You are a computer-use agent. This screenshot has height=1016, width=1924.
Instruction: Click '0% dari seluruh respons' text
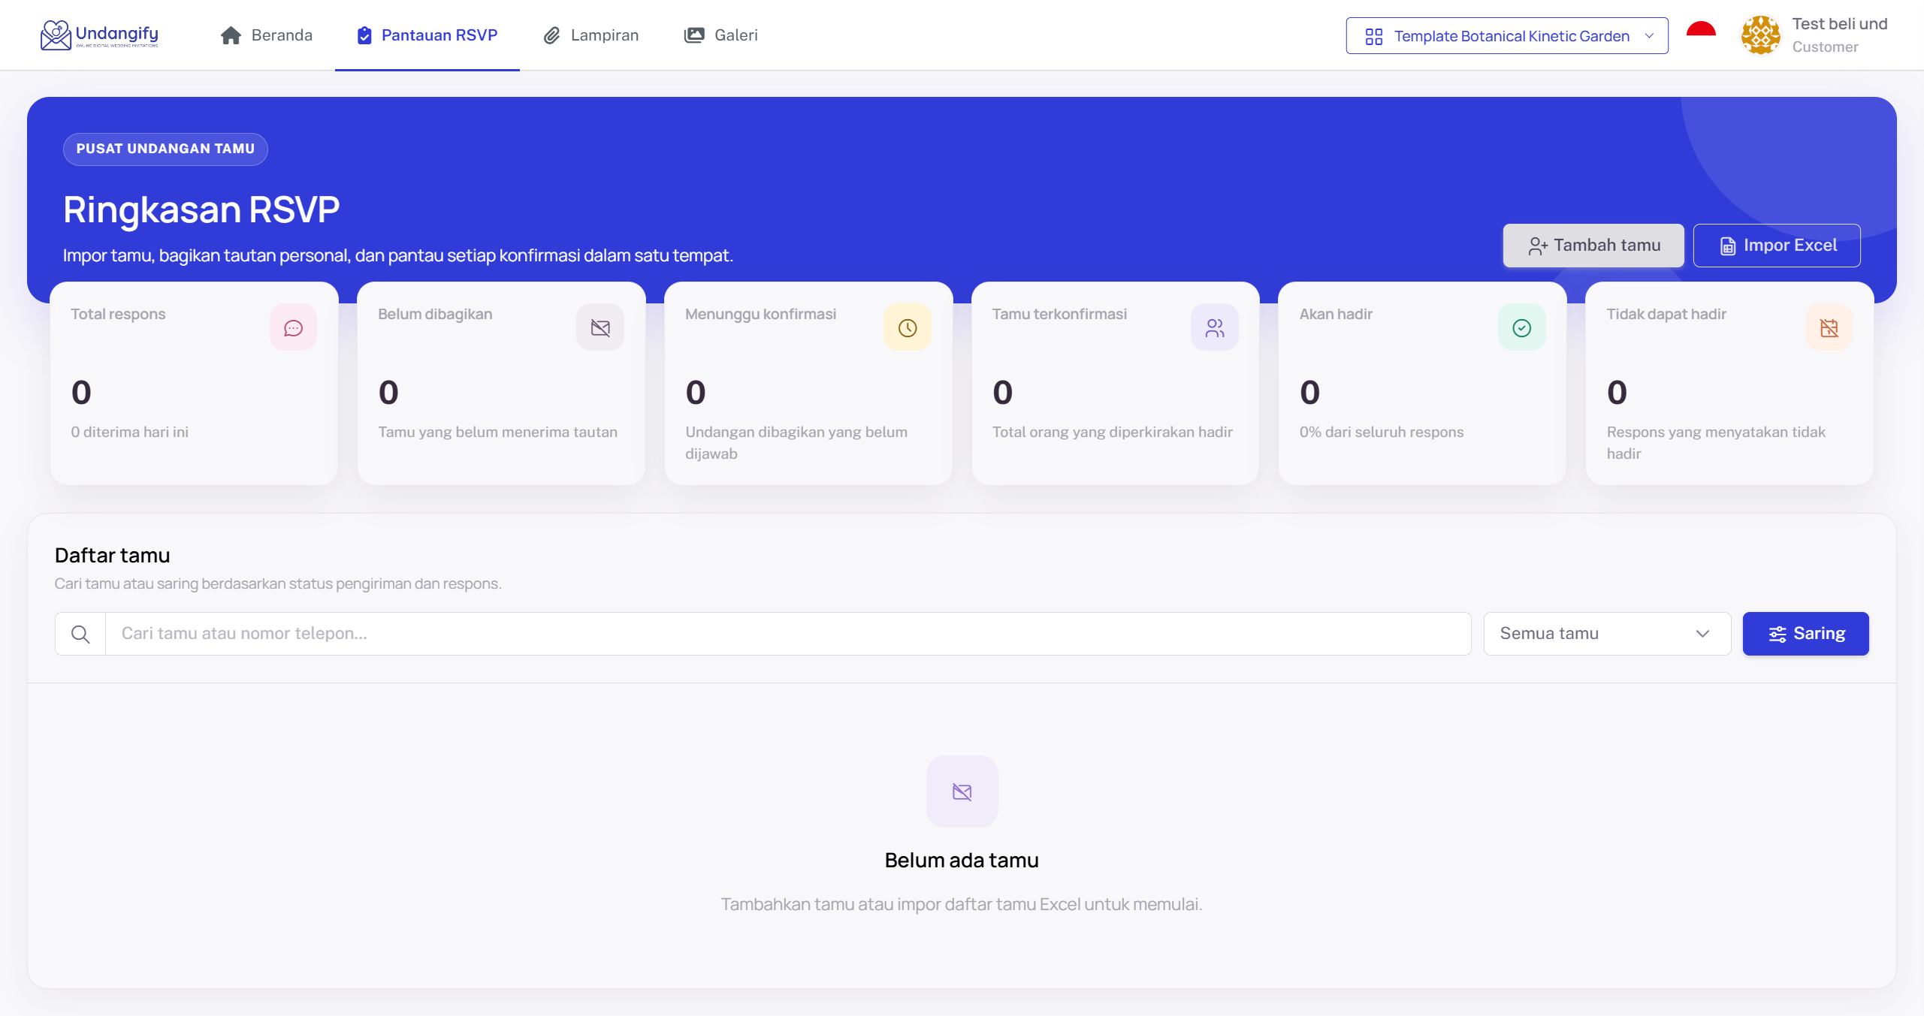1382,432
